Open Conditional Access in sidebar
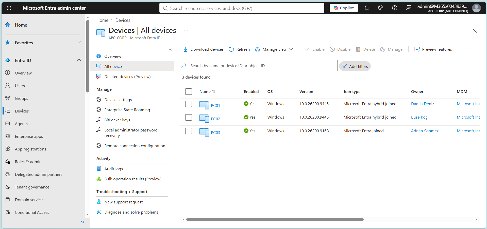The height and width of the screenshot is (229, 487). [32, 212]
